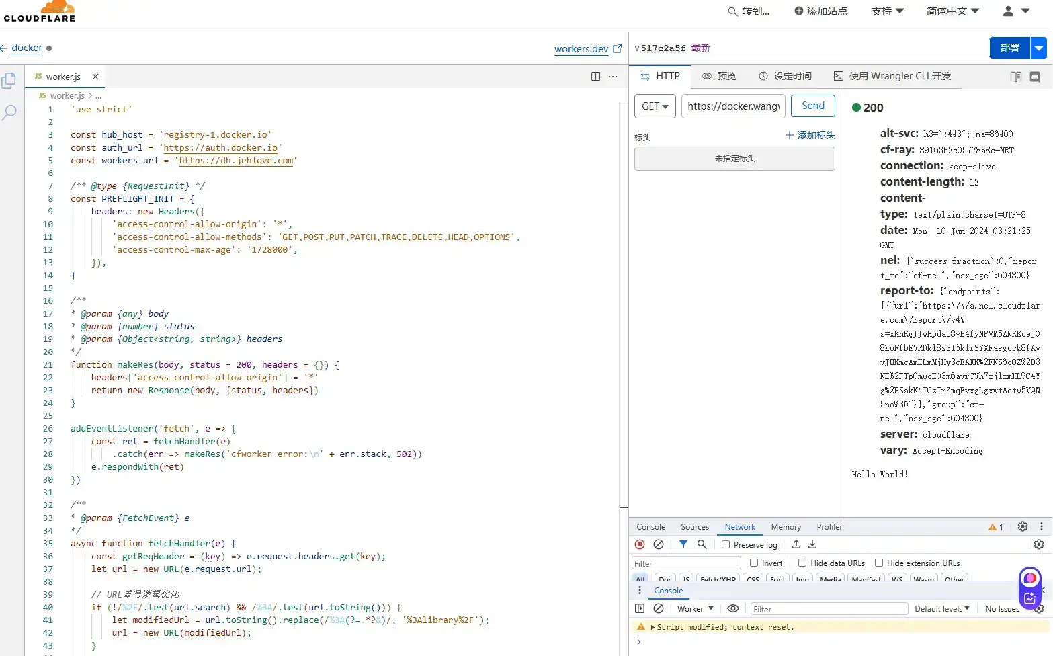The height and width of the screenshot is (656, 1053).
Task: Check Hide extension URLs
Action: (x=879, y=563)
